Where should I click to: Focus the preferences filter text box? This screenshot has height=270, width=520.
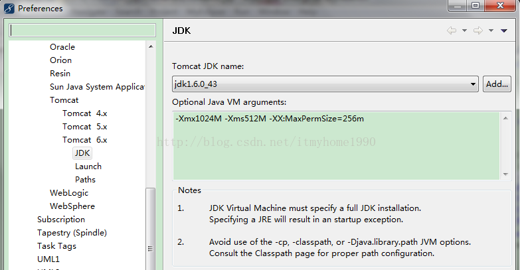click(x=82, y=30)
